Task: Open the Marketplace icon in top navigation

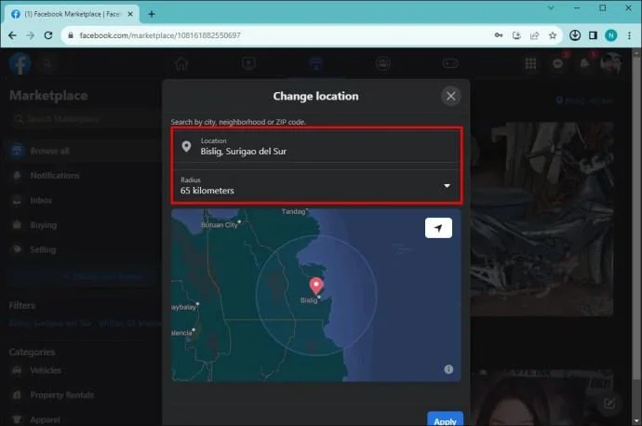Action: click(x=315, y=63)
